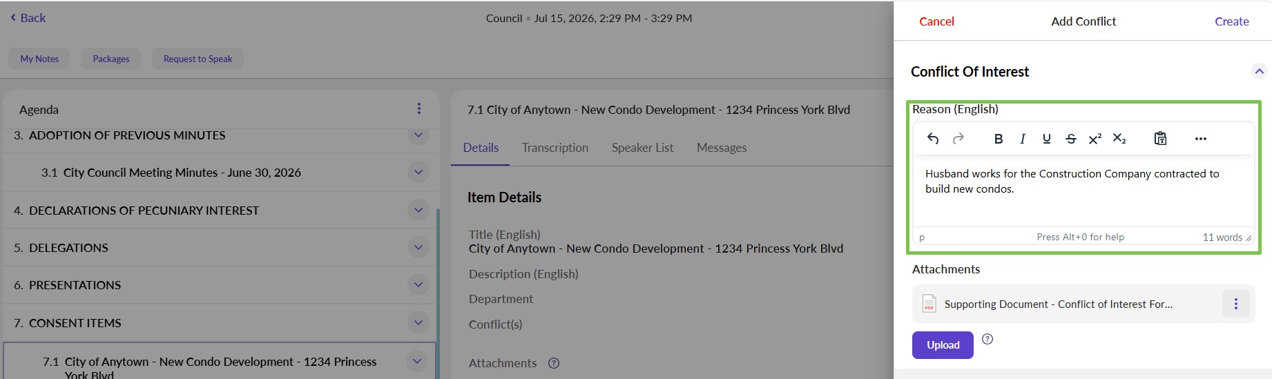Click the Upload button

tap(943, 345)
